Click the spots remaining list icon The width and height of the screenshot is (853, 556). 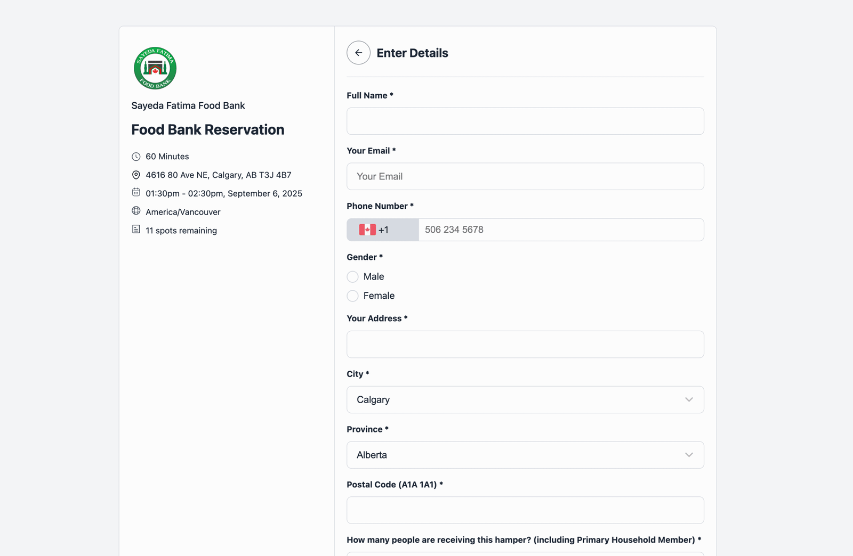tap(136, 230)
